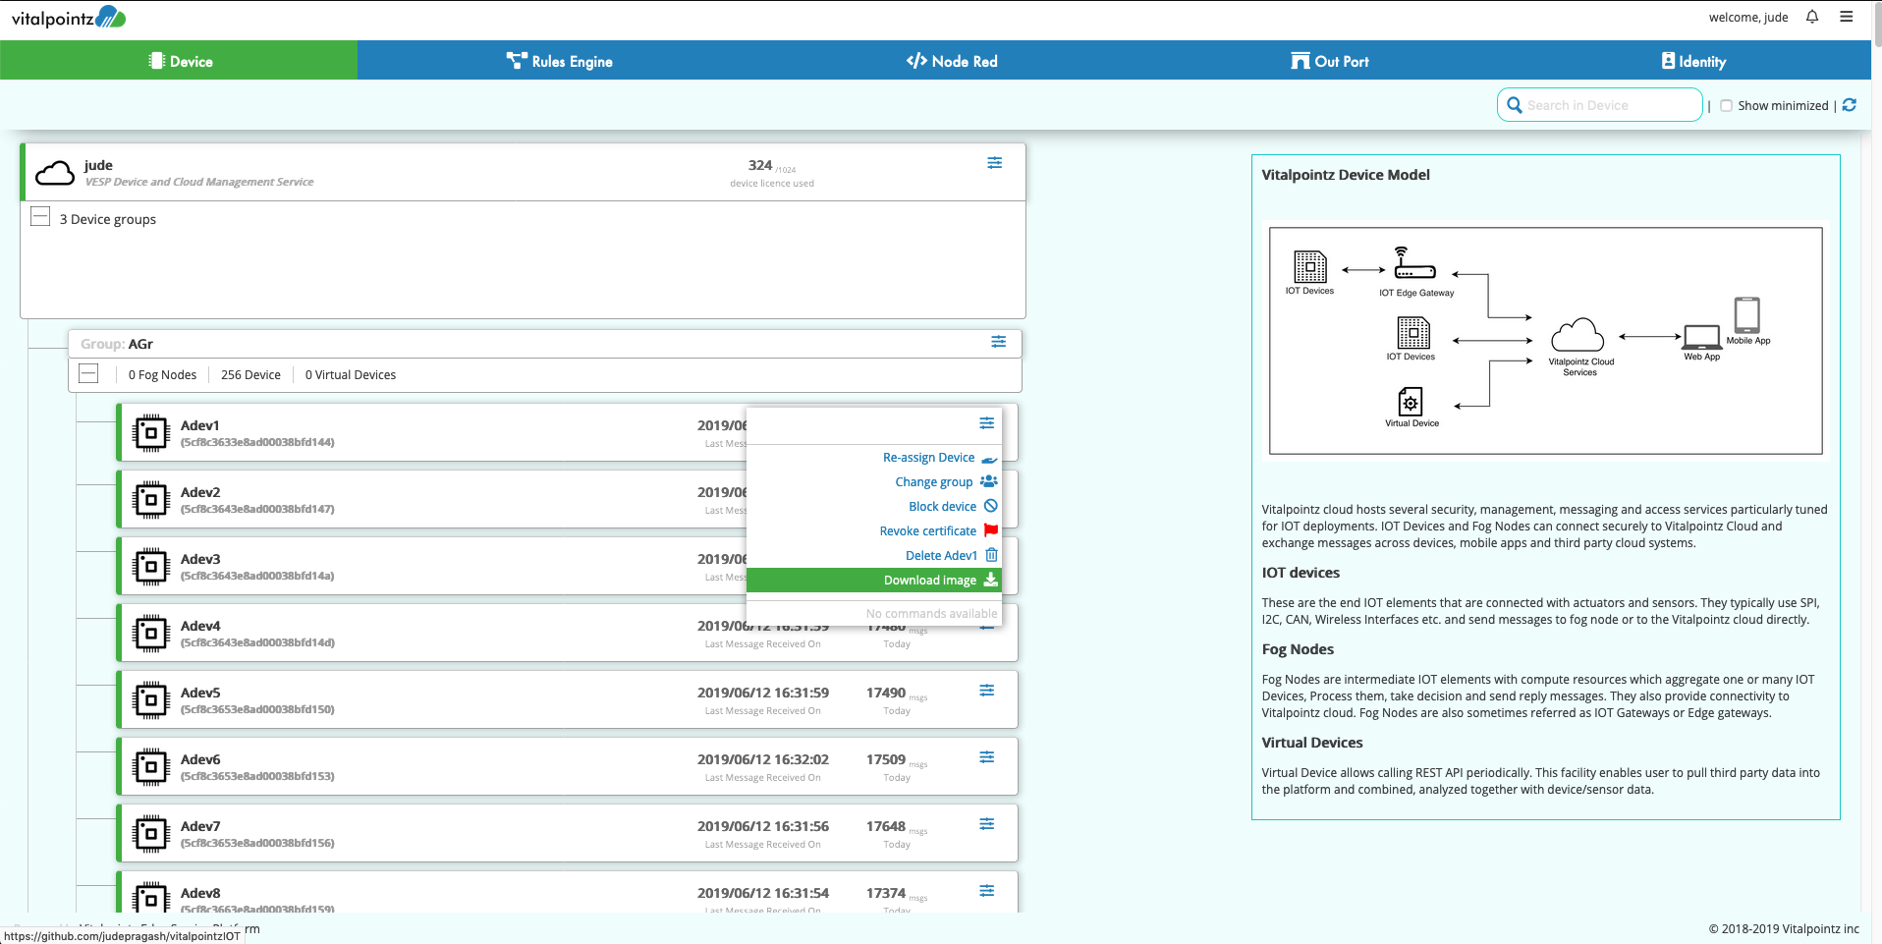Open settings sliders for Adev7
Screen dimensions: 1882x944
tap(987, 824)
